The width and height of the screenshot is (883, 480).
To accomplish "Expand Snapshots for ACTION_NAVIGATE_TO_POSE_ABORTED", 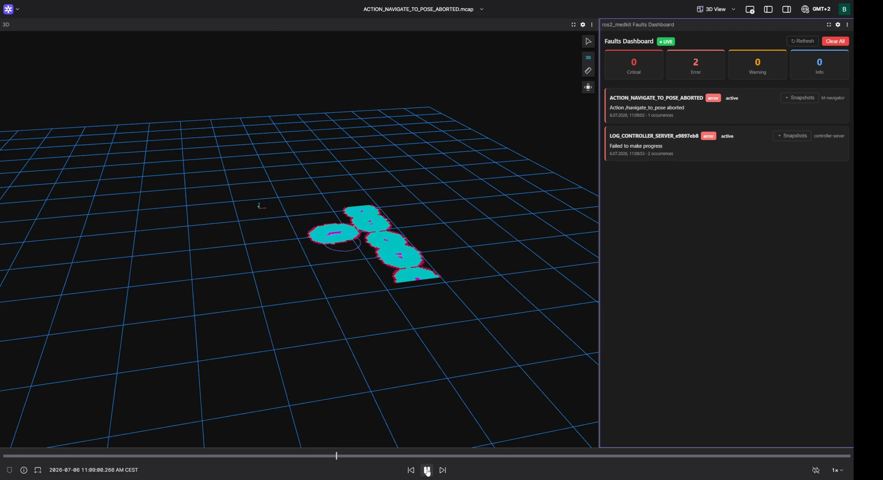I will click(x=799, y=98).
